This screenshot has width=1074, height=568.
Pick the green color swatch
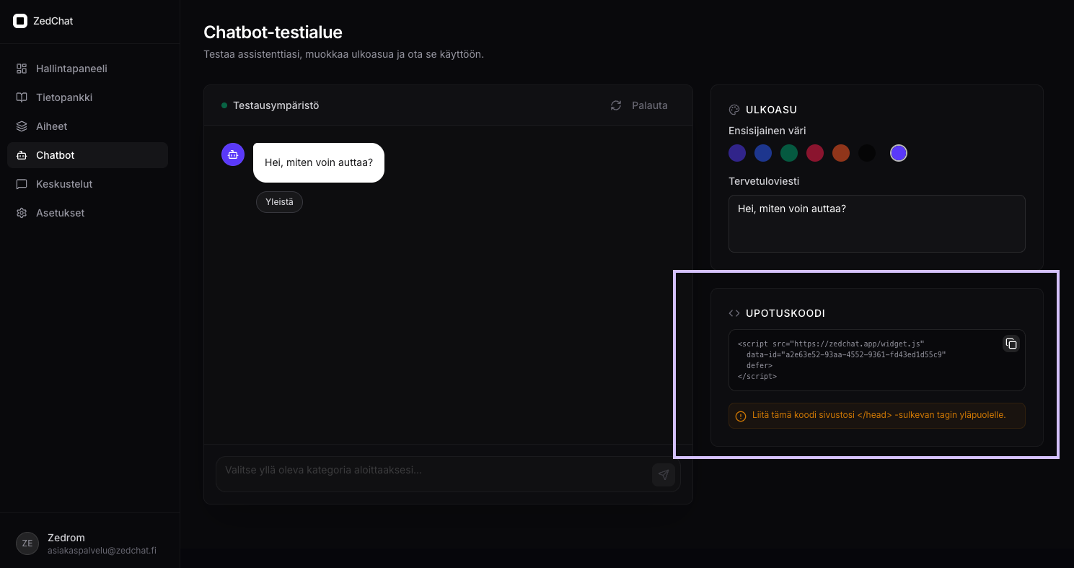point(789,153)
